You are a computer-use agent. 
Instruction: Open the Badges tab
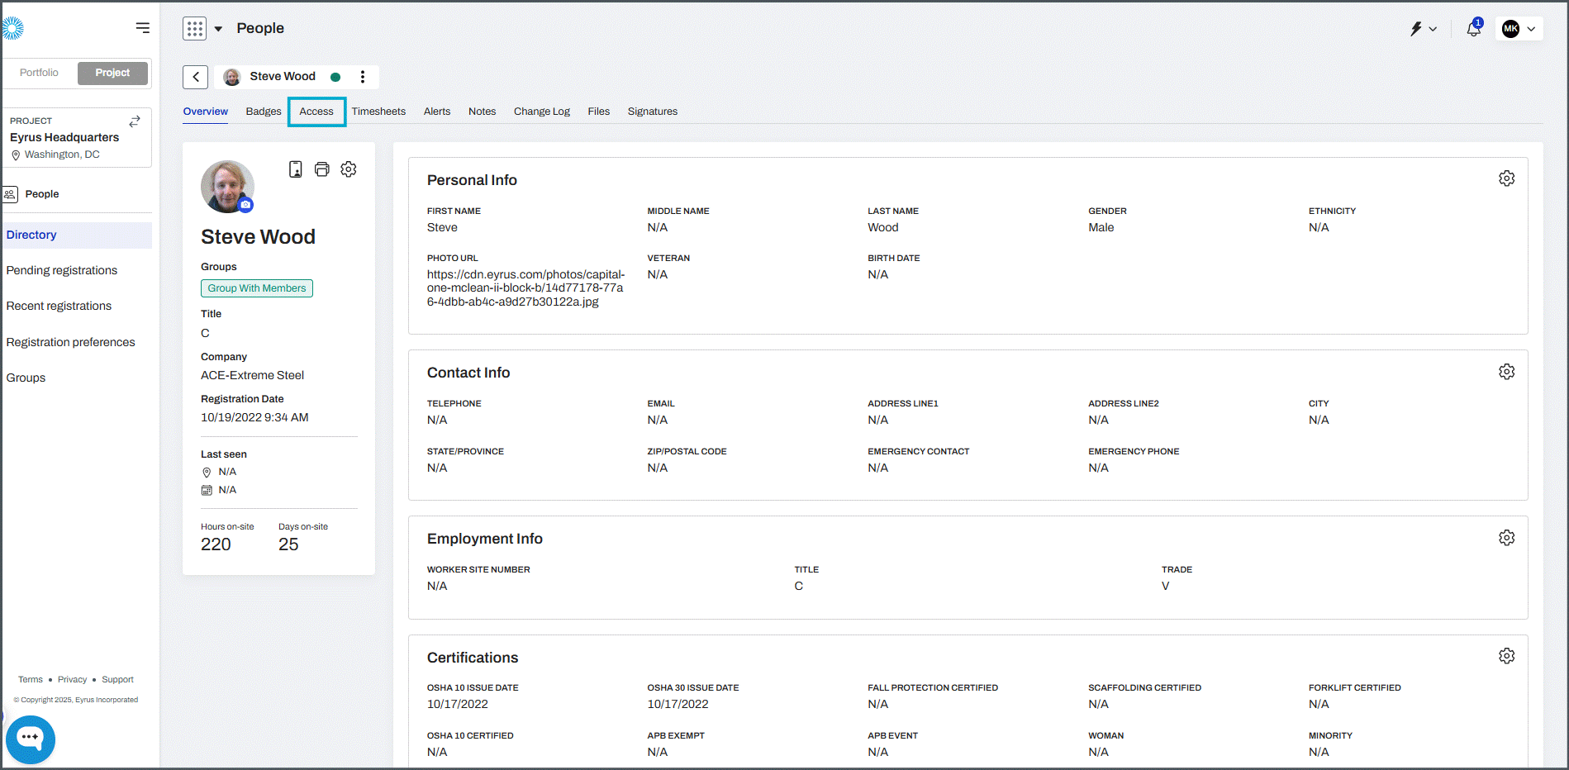(264, 112)
